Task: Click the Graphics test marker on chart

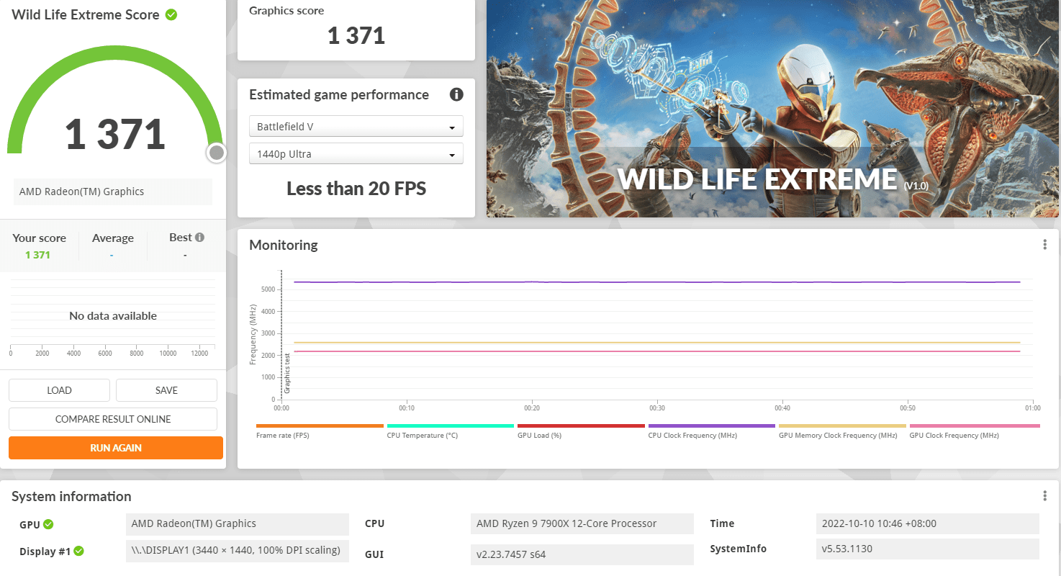Action: click(286, 372)
